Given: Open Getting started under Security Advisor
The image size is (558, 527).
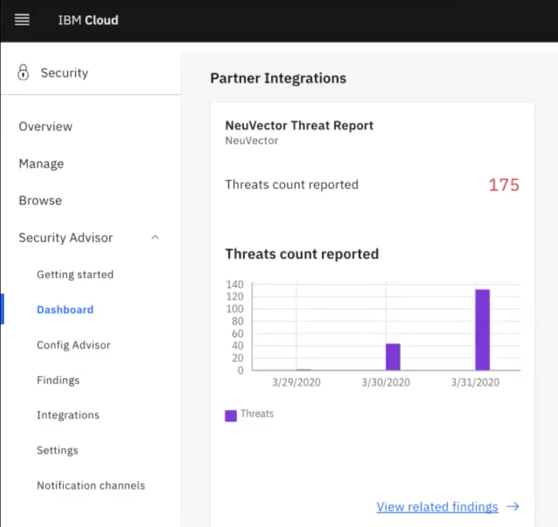Looking at the screenshot, I should pyautogui.click(x=75, y=274).
